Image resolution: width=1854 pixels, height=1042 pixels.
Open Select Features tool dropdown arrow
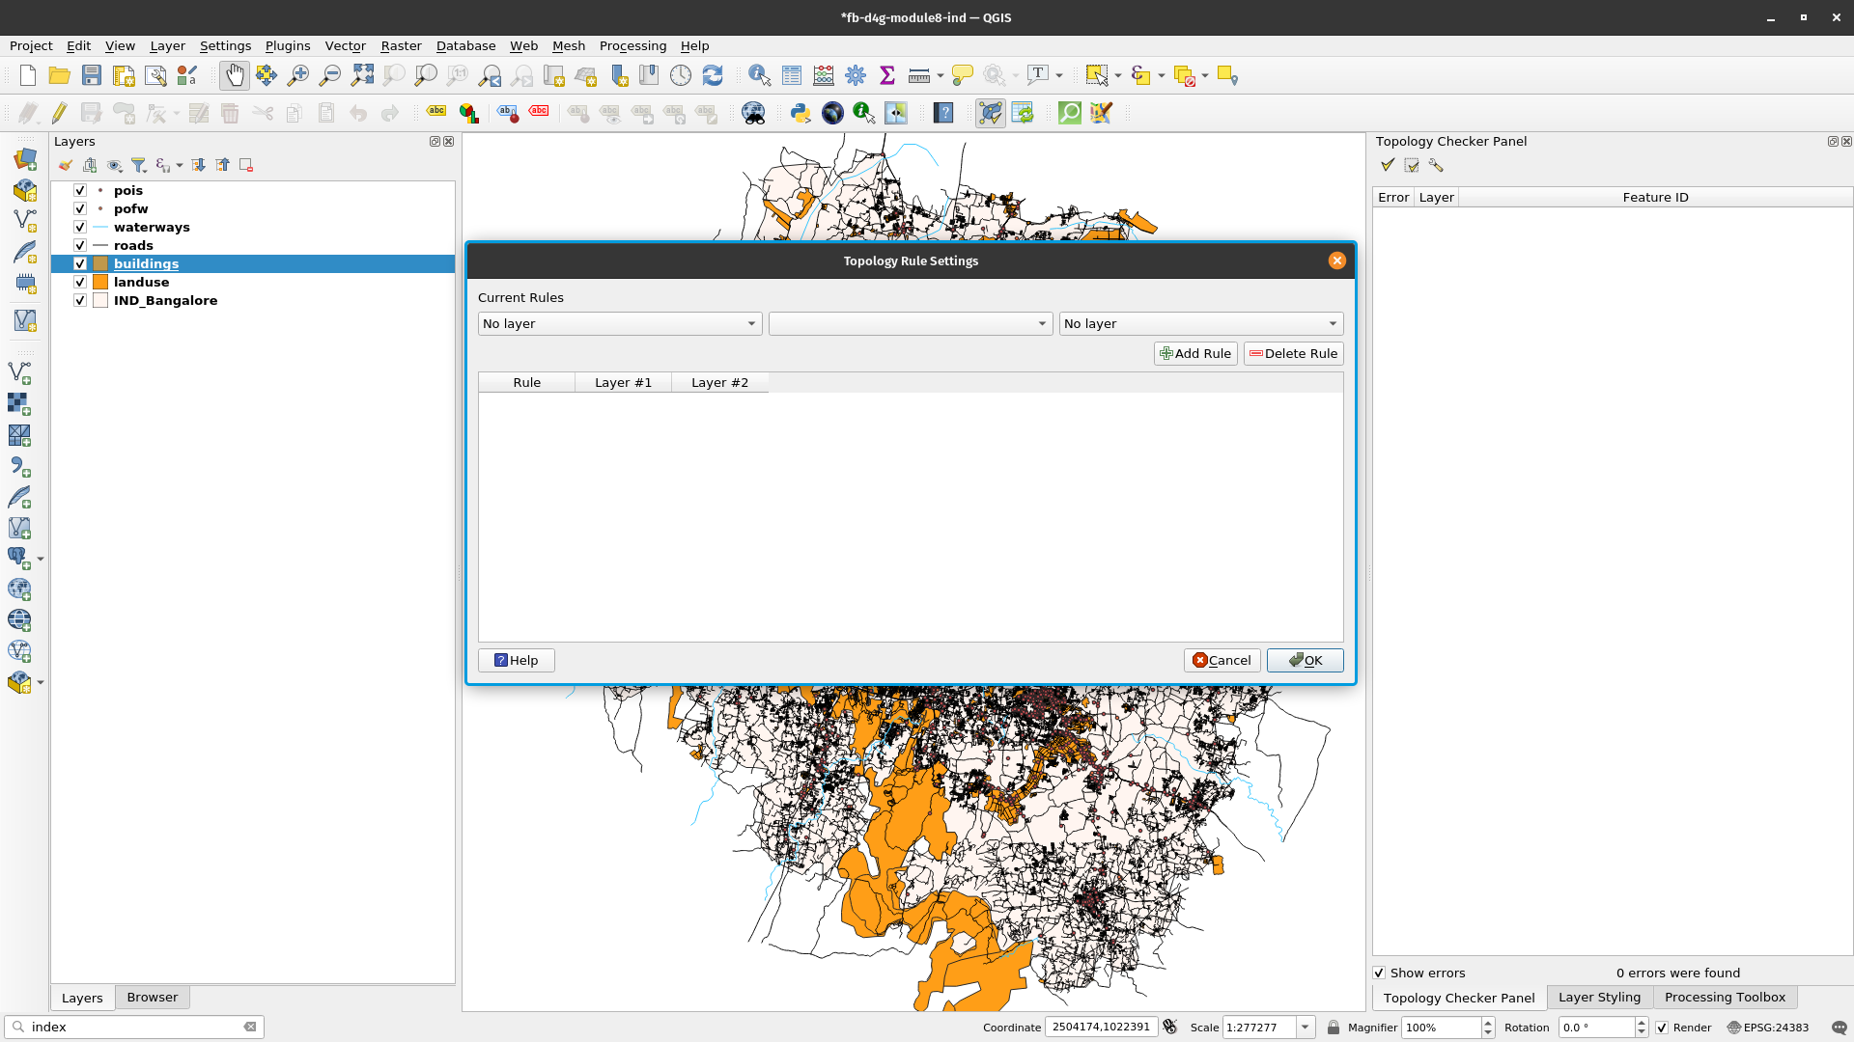click(1118, 75)
